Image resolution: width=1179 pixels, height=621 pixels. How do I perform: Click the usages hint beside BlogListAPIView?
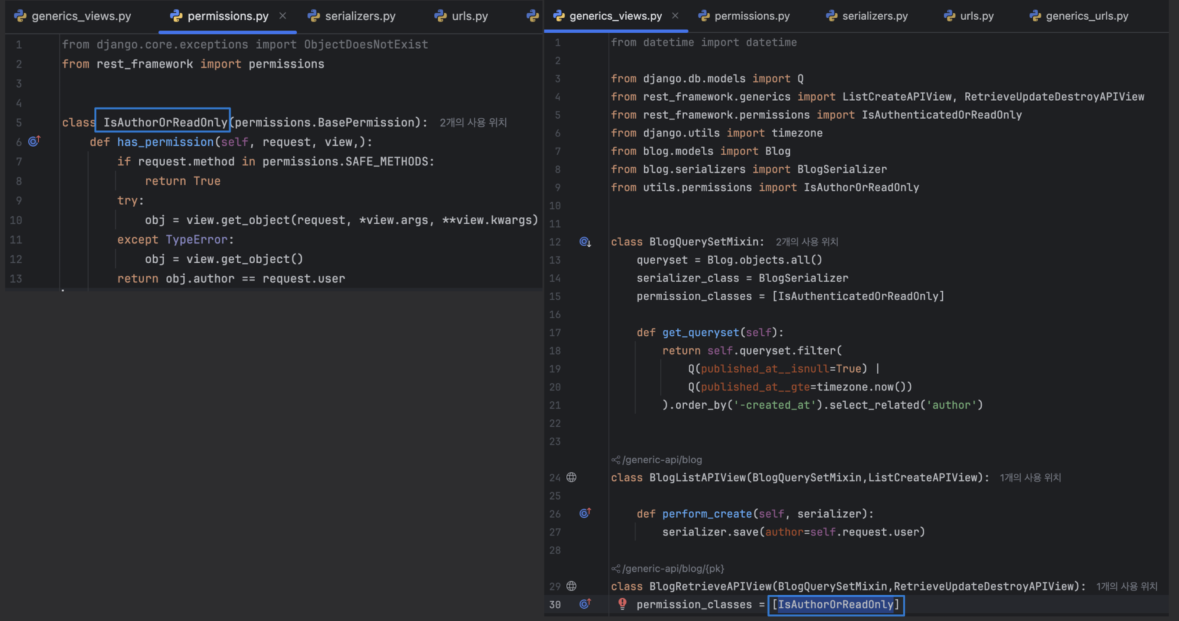[x=1030, y=477]
